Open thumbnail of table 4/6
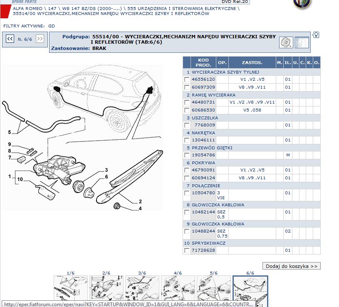Viewport: 339px width, 307px height. [x=178, y=288]
